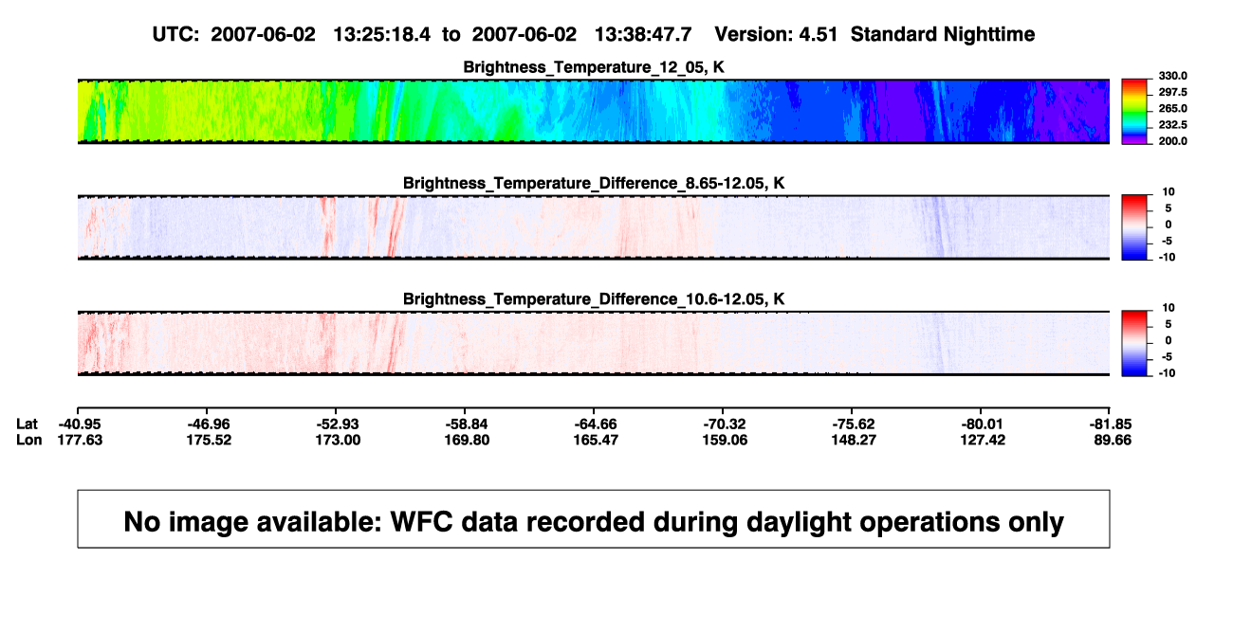Click longitude value 169.80
Screen dimensions: 1233x632
465,440
